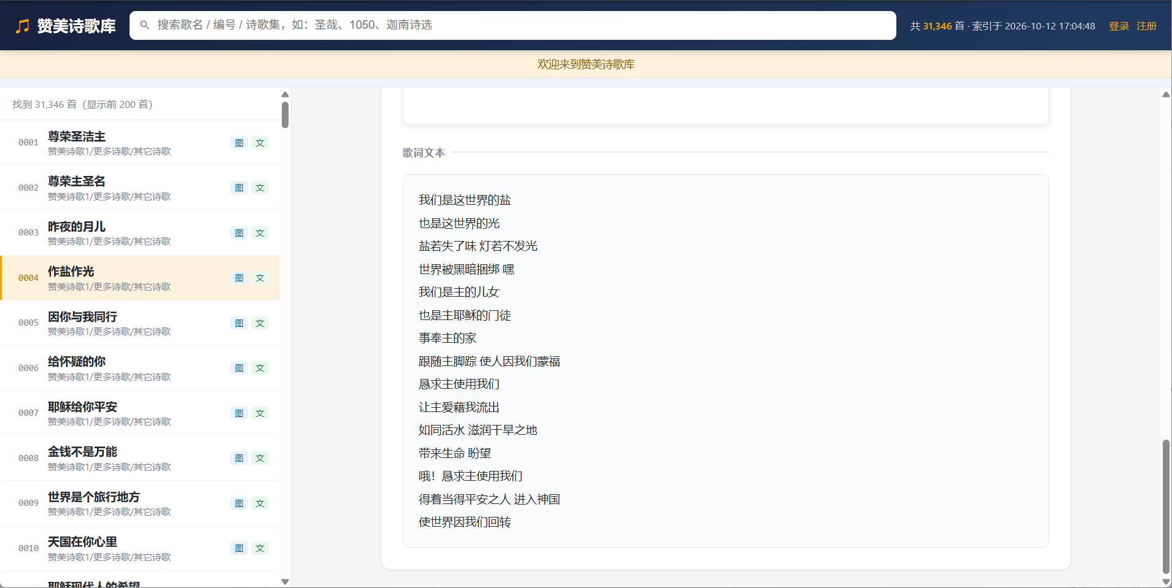Open image badge for 世界是个旅行地方

click(x=239, y=503)
